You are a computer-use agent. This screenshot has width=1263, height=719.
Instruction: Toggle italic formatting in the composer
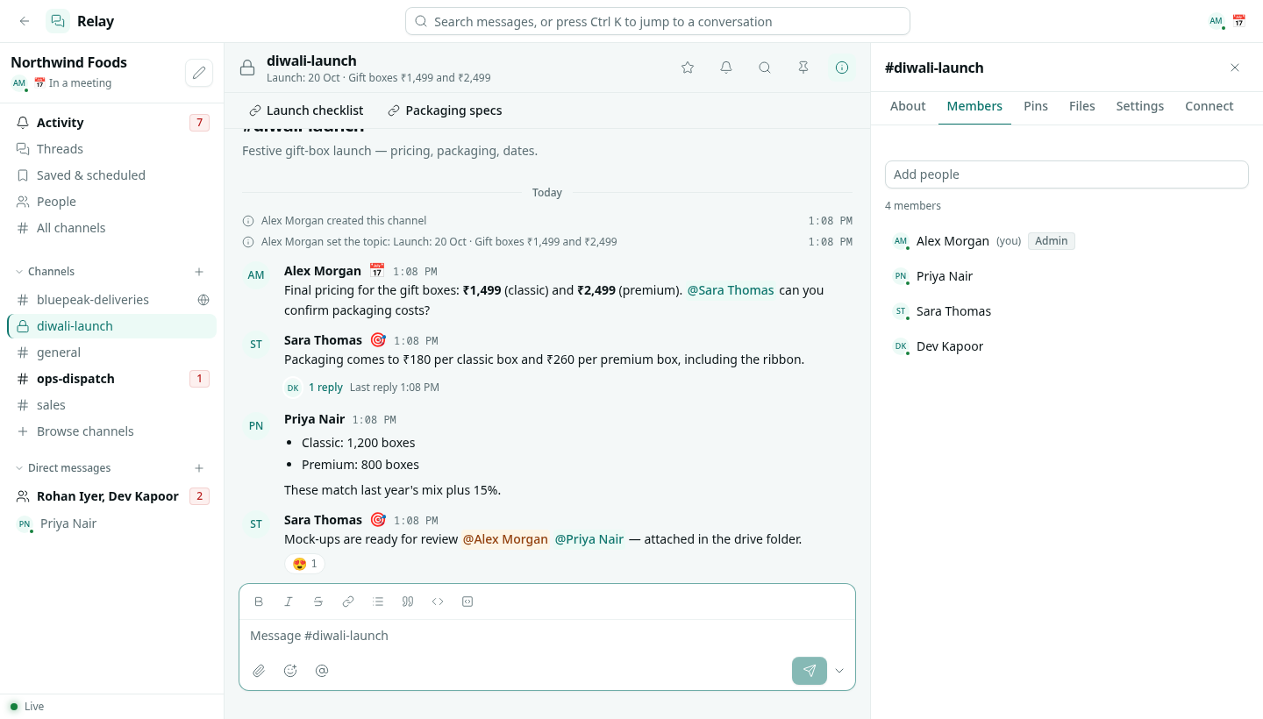(289, 602)
